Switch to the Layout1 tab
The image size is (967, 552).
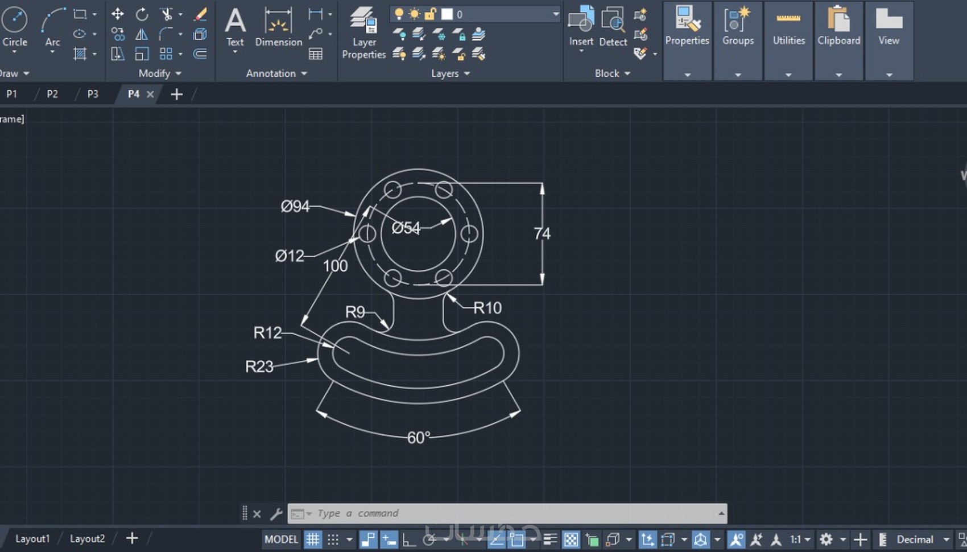[32, 538]
